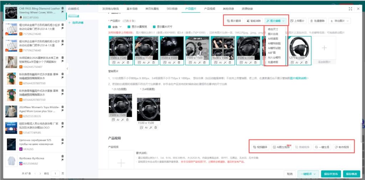Click flag icon on CAR PASS product row
Viewport: 365px width, 180px height.
(62, 12)
